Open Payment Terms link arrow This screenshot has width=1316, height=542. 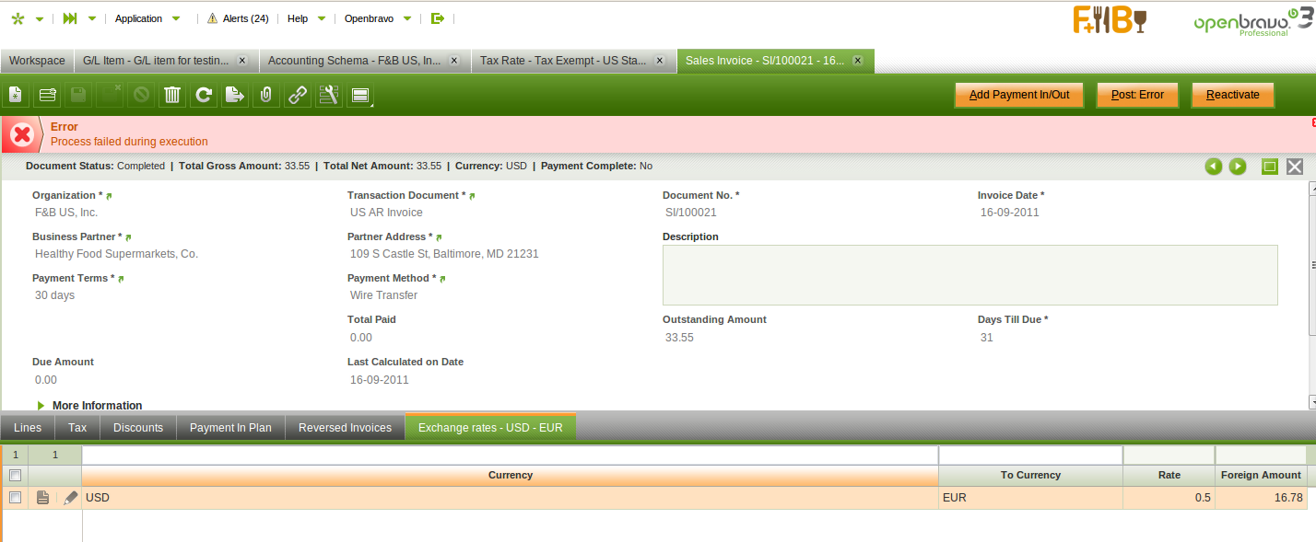121,279
